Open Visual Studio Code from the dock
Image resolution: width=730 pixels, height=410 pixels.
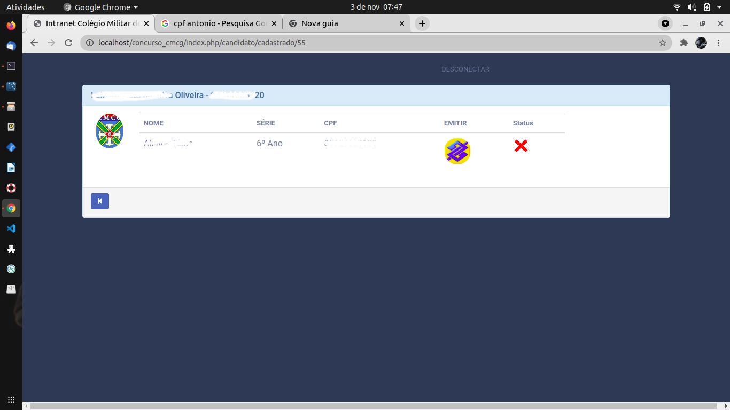click(x=11, y=228)
